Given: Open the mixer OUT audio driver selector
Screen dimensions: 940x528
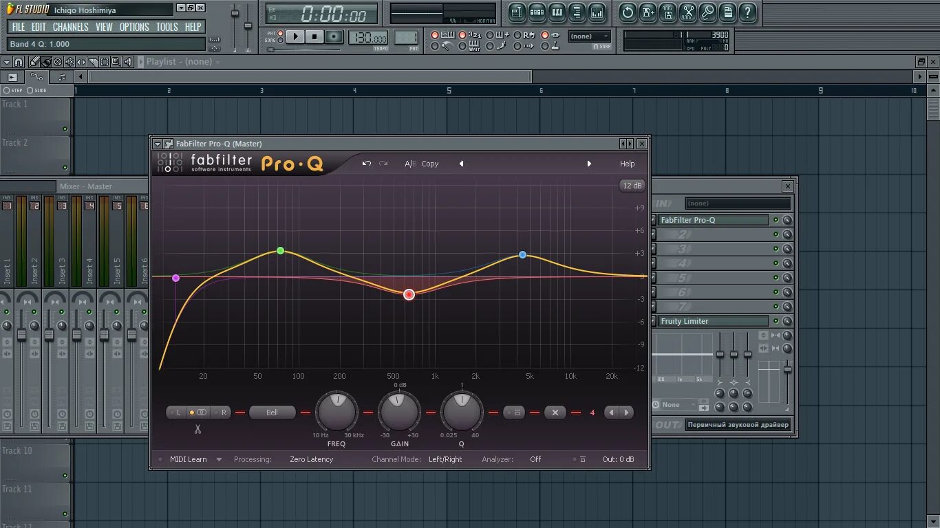Looking at the screenshot, I should click(738, 425).
